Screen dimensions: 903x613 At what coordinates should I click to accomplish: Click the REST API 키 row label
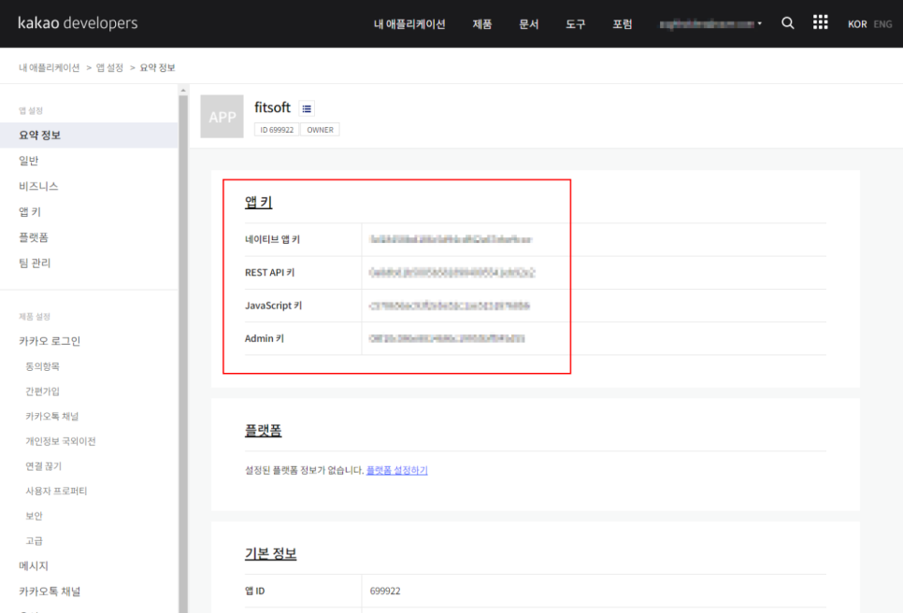(269, 272)
